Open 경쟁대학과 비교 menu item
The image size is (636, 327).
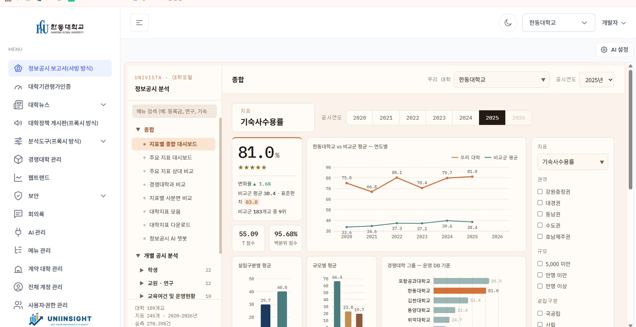(167, 185)
